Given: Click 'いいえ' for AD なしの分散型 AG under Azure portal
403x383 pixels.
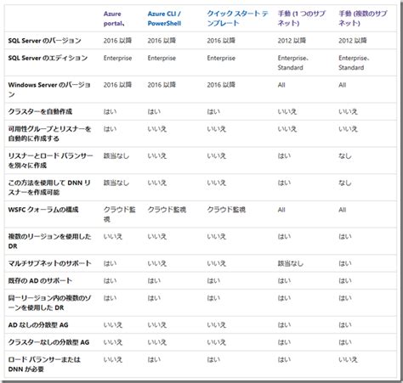Looking at the screenshot, I should [x=113, y=325].
